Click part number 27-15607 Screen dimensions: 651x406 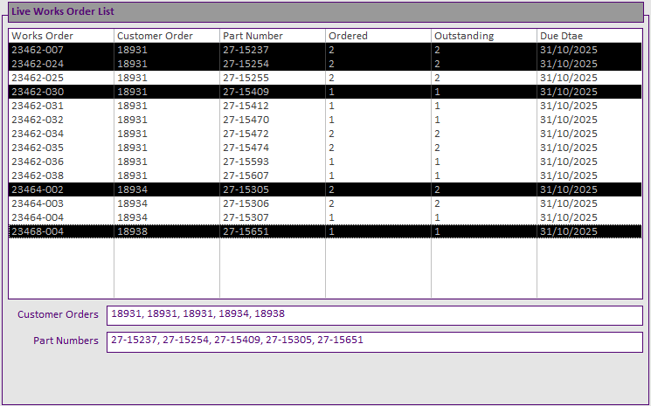click(246, 175)
